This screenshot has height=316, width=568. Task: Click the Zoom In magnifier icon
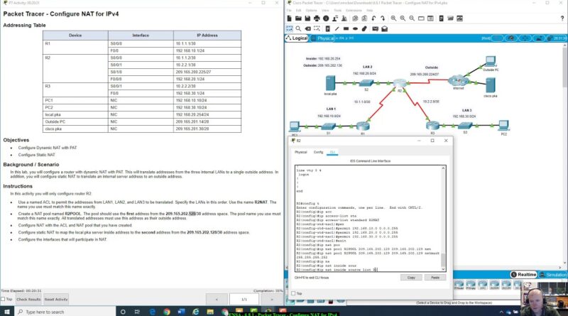coord(393,18)
